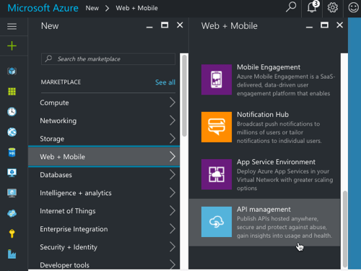Image resolution: width=361 pixels, height=271 pixels.
Task: Open the Cloud services sidebar icon
Action: (12, 213)
